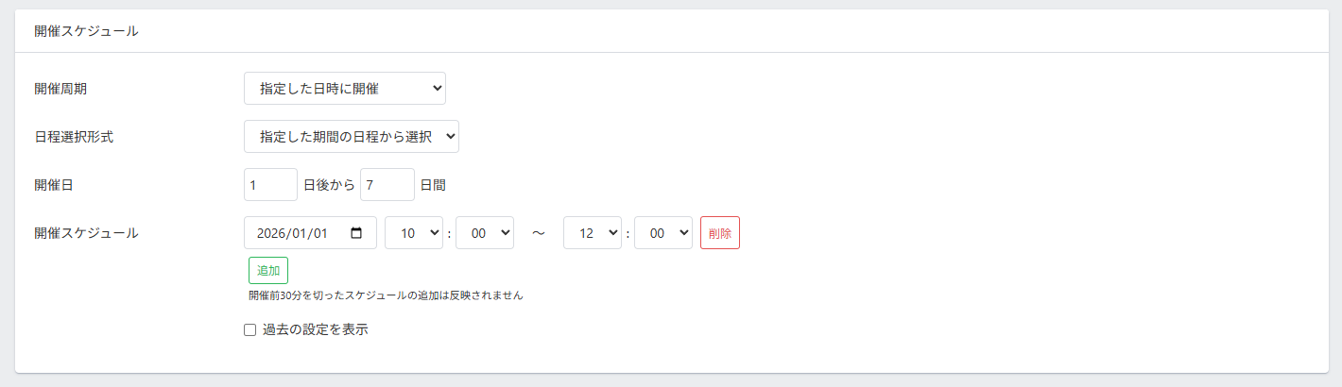Open the start minute dropdown after 10
Viewport: 1342px width, 387px height.
coord(484,233)
